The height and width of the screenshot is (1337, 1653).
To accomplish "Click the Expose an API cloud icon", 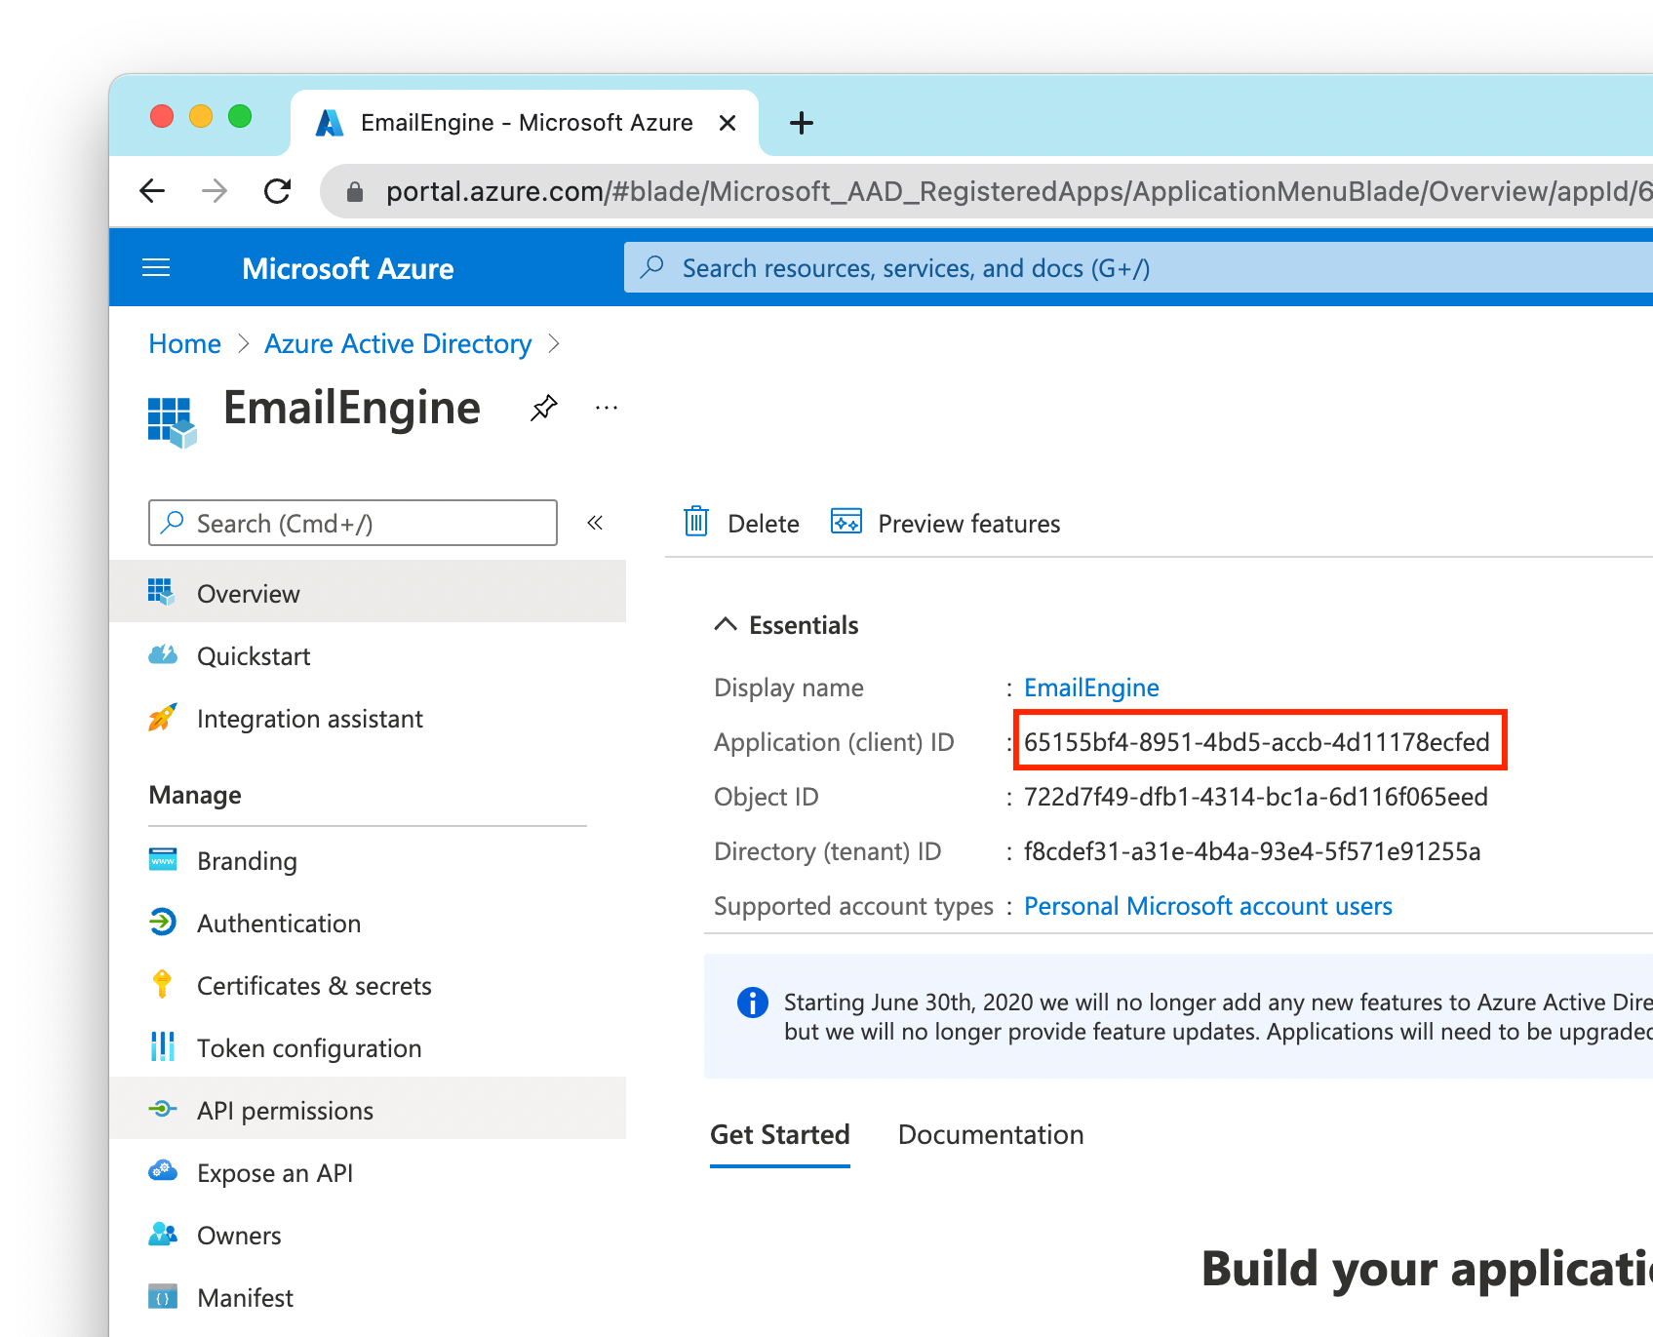I will coord(163,1170).
